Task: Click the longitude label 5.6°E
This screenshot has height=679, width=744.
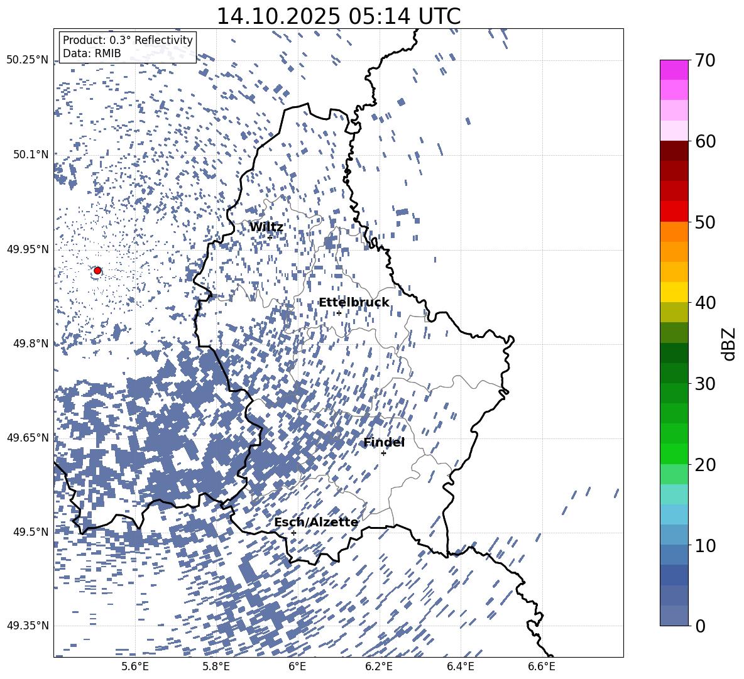Action: [135, 666]
